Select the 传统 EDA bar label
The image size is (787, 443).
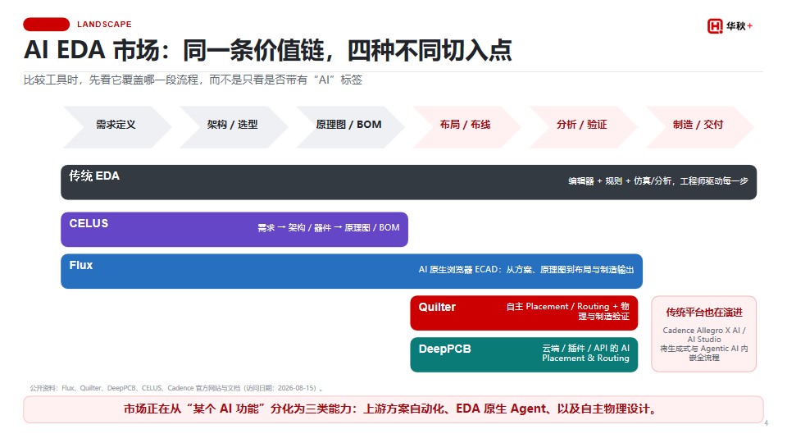tap(93, 176)
